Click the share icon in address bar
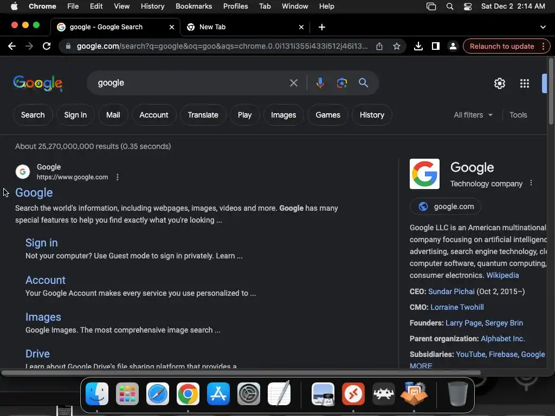 point(379,46)
